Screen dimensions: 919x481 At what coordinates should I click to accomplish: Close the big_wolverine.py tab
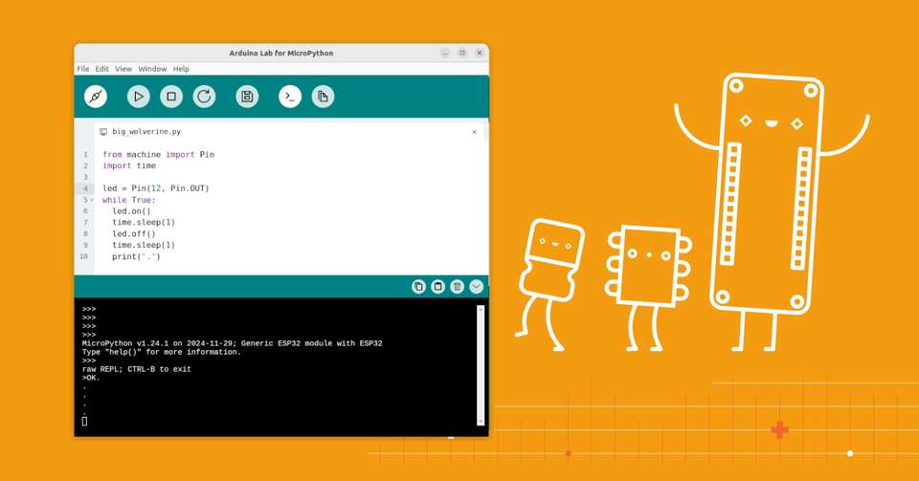pyautogui.click(x=474, y=132)
